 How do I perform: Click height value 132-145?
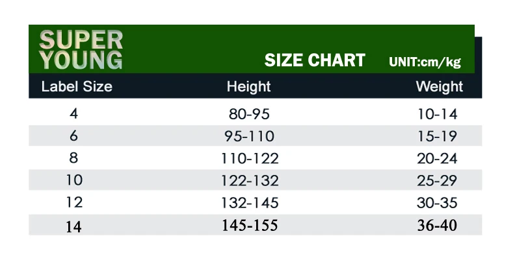pyautogui.click(x=250, y=203)
